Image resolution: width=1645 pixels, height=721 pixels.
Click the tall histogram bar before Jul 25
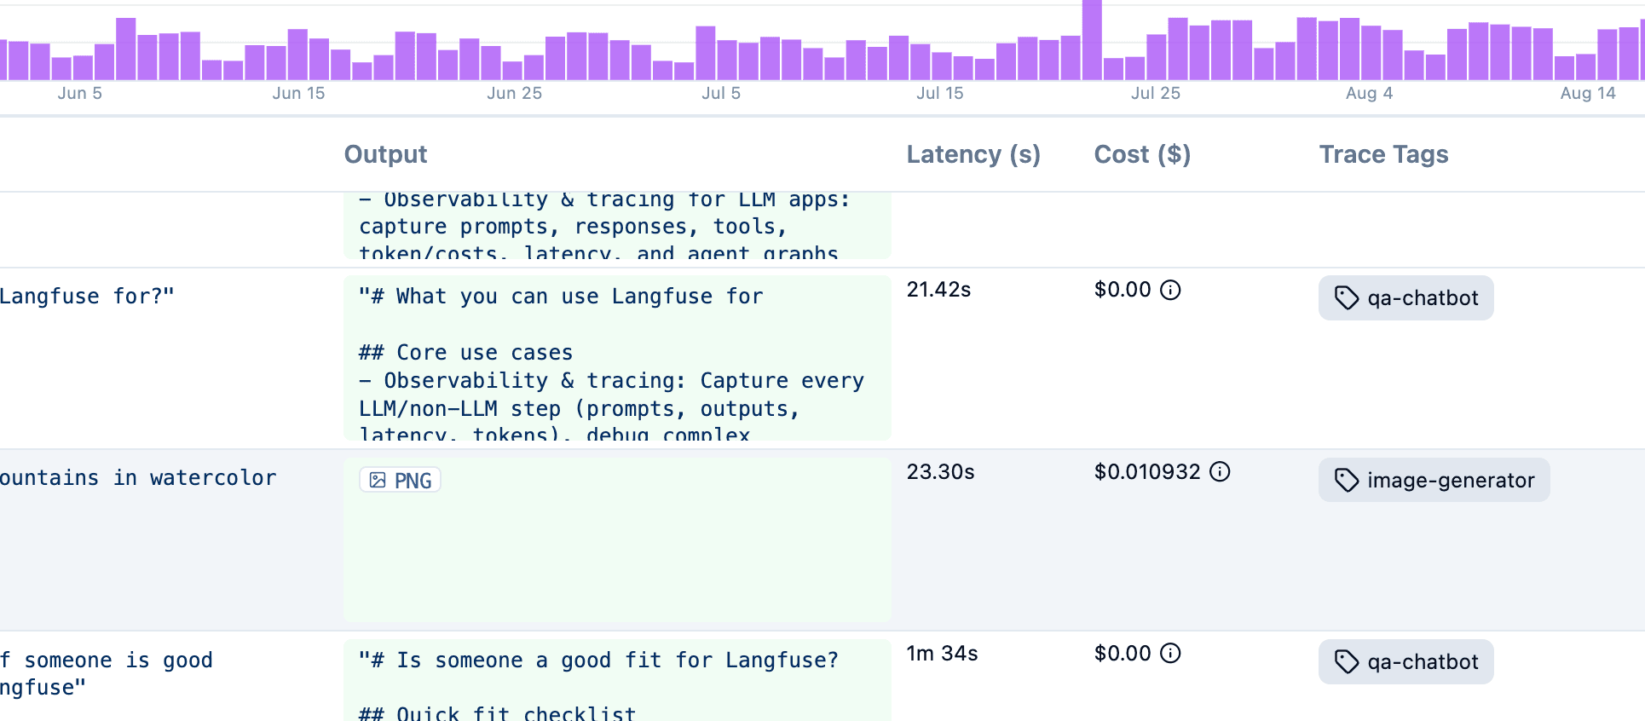(x=1092, y=40)
